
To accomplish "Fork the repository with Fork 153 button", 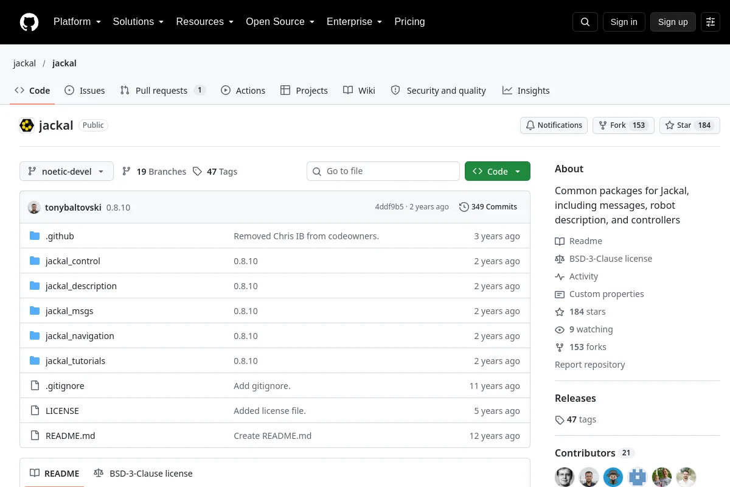I will [x=623, y=125].
